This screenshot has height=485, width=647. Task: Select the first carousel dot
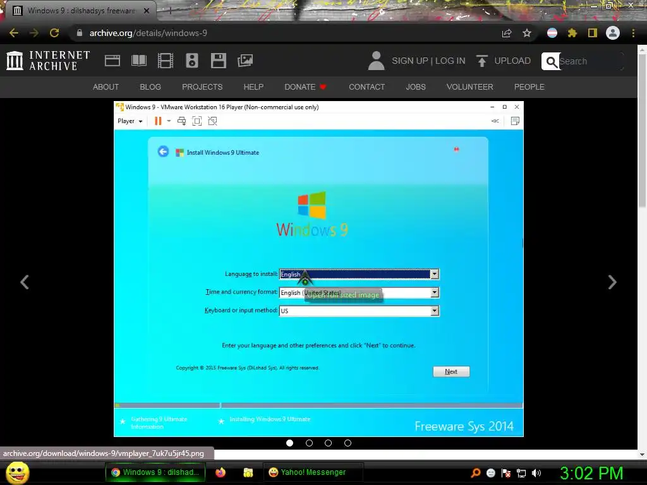click(x=289, y=443)
